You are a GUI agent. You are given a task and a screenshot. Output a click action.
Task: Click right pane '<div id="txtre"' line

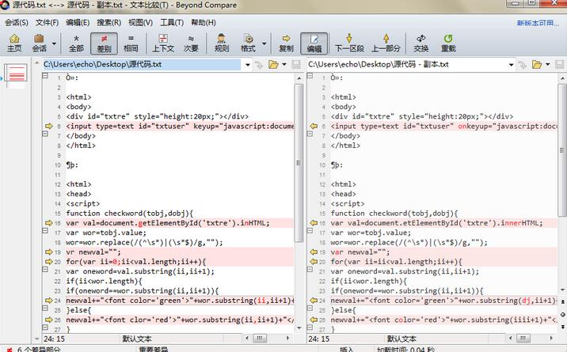coord(422,116)
